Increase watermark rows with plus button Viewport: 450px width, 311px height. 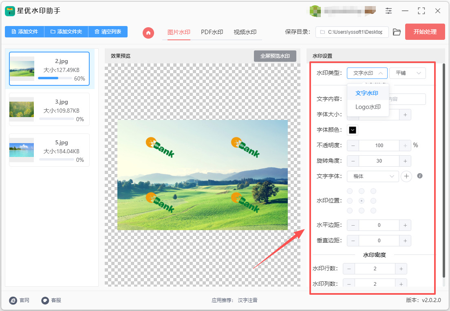pos(401,269)
